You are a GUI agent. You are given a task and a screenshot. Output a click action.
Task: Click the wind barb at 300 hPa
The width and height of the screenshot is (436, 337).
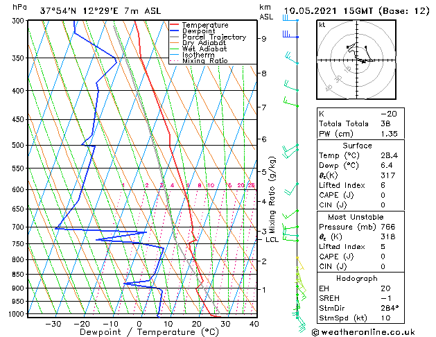(290, 18)
